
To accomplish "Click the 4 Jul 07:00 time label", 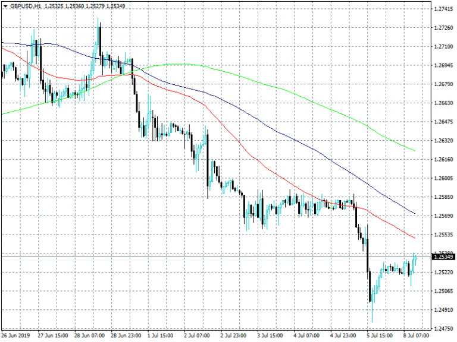I will point(308,335).
